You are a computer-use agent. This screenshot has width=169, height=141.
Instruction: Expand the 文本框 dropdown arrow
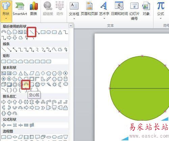[74, 19]
